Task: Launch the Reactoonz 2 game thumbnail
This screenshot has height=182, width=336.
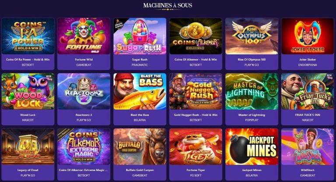Action: [84, 91]
